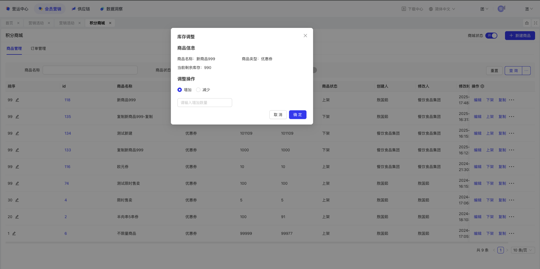The height and width of the screenshot is (269, 540).
Task: Switch to 订单管理 tab
Action: point(38,48)
